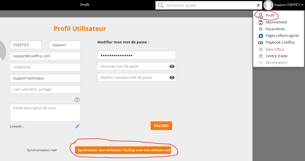Open the Abonnement menu entry
The width and height of the screenshot is (305, 161).
pos(276,22)
